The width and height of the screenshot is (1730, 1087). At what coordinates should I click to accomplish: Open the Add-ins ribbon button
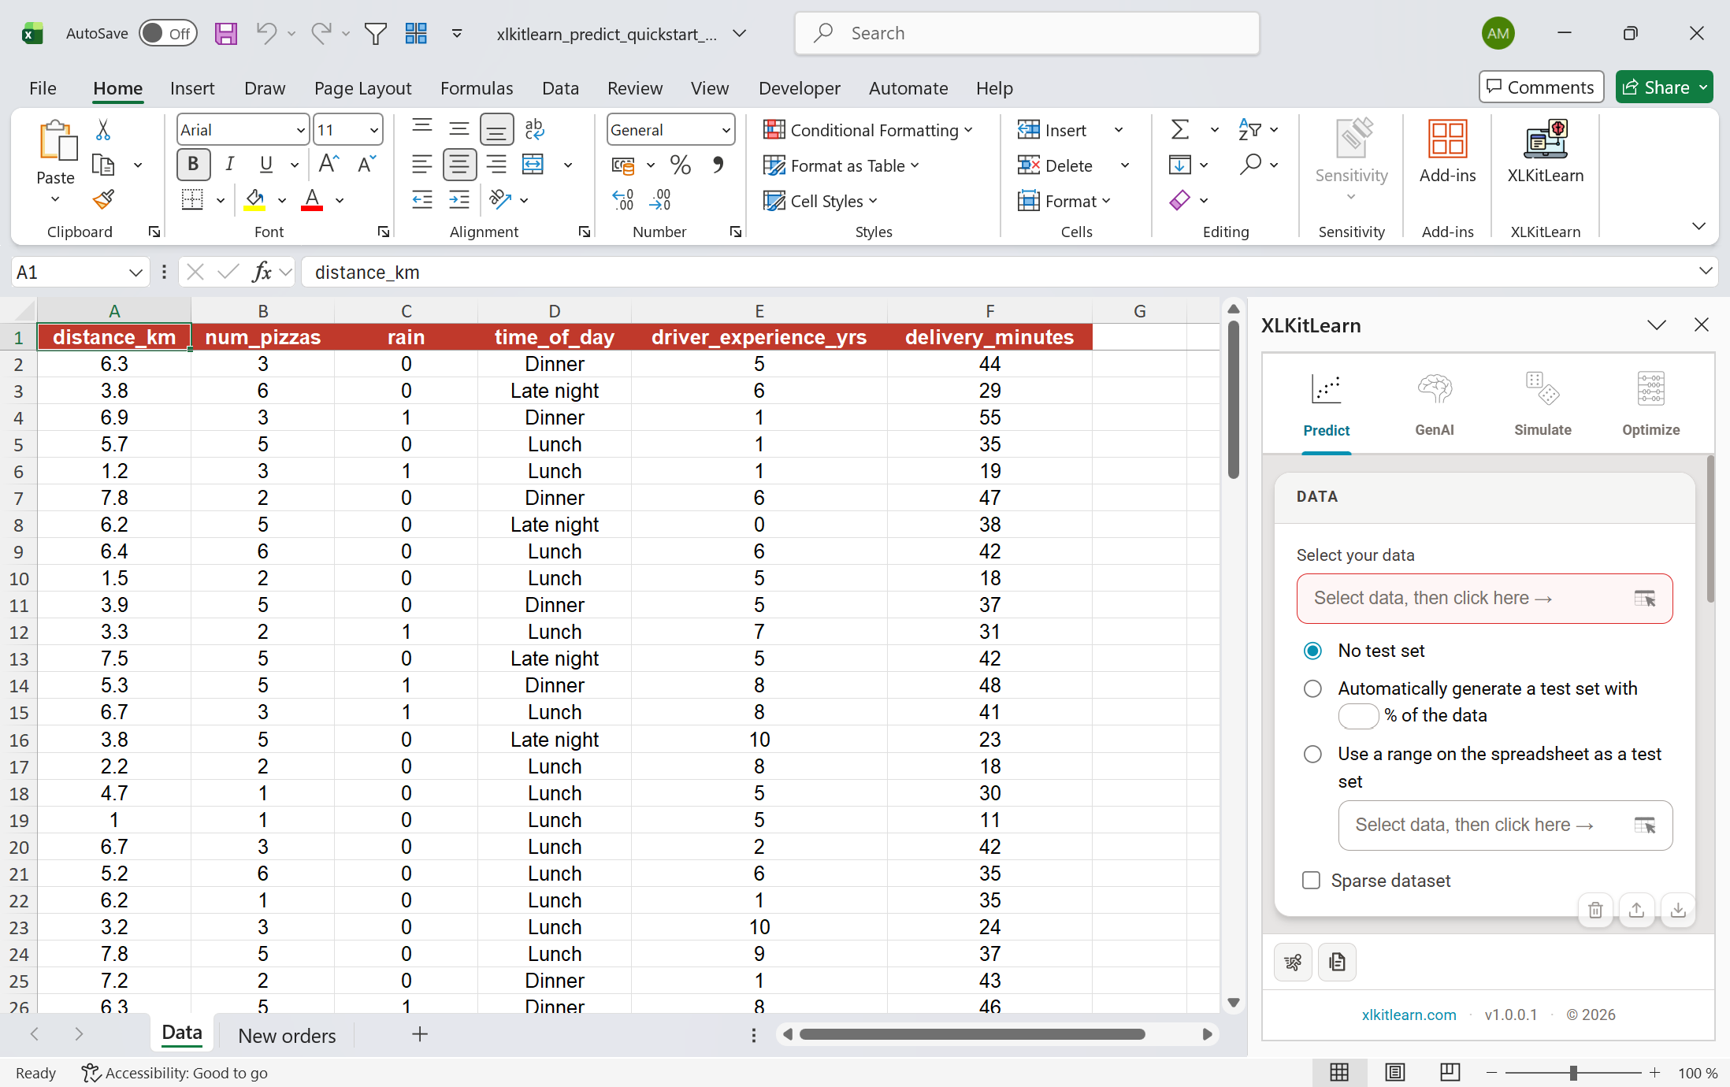point(1447,151)
